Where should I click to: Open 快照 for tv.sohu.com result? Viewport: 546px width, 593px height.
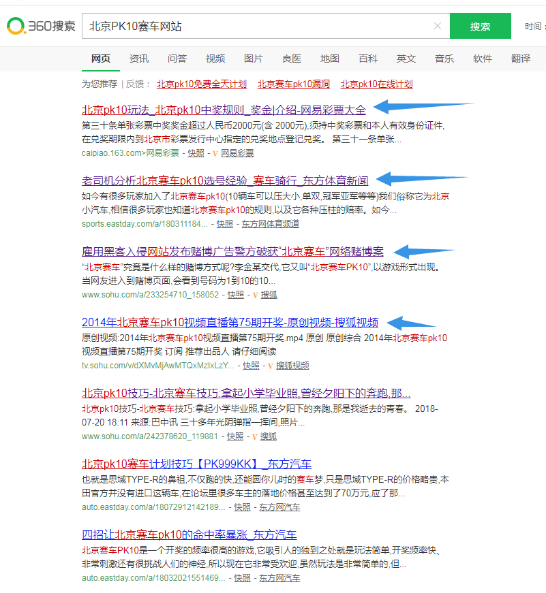[251, 366]
